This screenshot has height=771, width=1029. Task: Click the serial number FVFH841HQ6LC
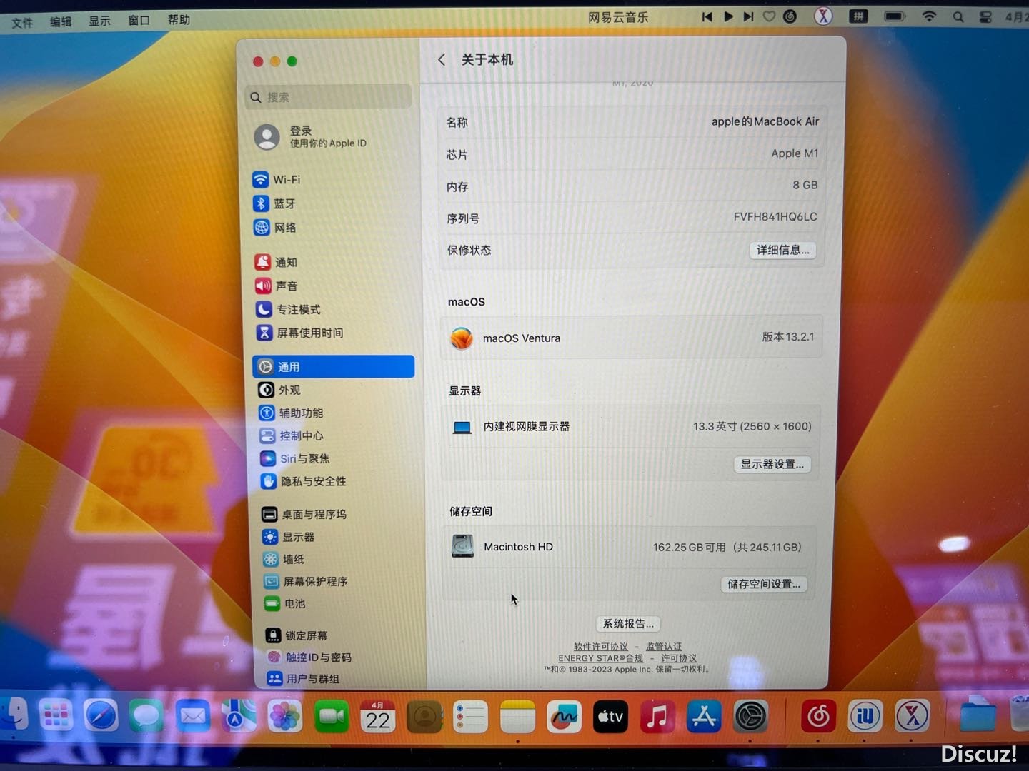pos(775,216)
